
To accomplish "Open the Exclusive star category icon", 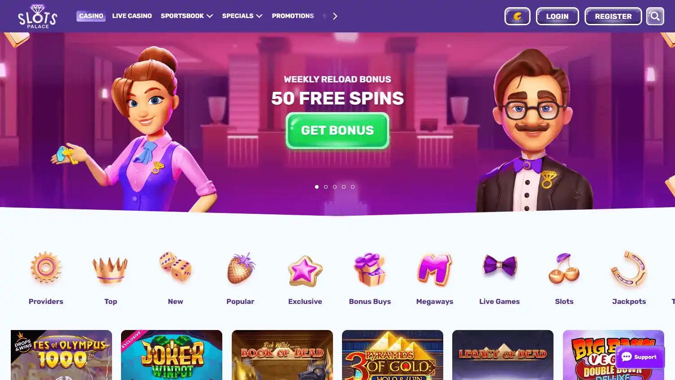I will (305, 271).
